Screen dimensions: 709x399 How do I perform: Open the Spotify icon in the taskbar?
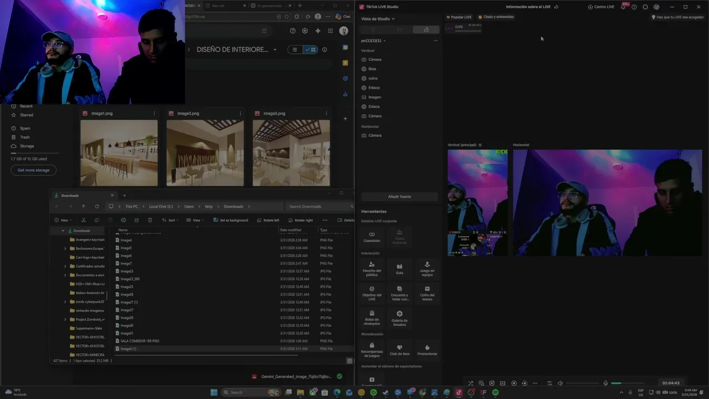tap(495, 392)
